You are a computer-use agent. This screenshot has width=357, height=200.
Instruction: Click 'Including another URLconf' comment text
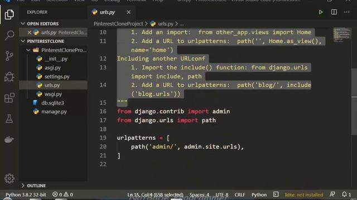(161, 58)
